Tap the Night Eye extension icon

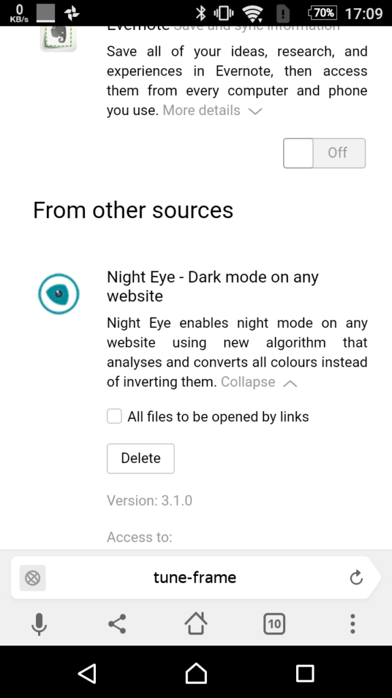click(x=59, y=293)
